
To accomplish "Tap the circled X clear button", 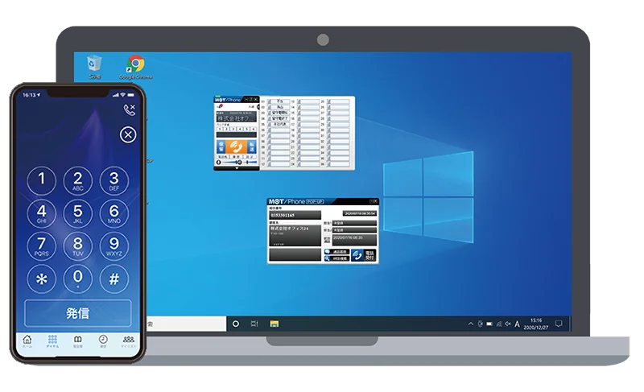I will click(127, 134).
